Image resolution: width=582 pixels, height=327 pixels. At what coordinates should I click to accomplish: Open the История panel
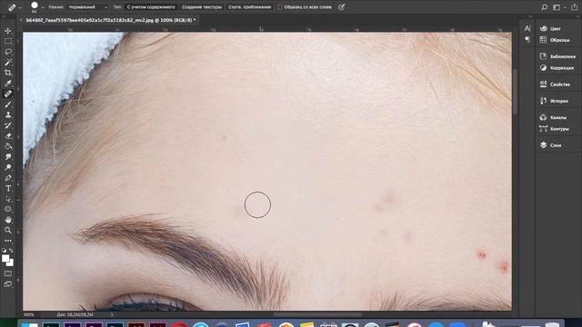pyautogui.click(x=554, y=101)
